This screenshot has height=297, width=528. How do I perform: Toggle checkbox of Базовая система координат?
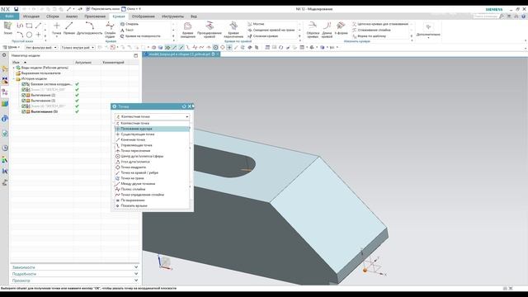tap(24, 84)
